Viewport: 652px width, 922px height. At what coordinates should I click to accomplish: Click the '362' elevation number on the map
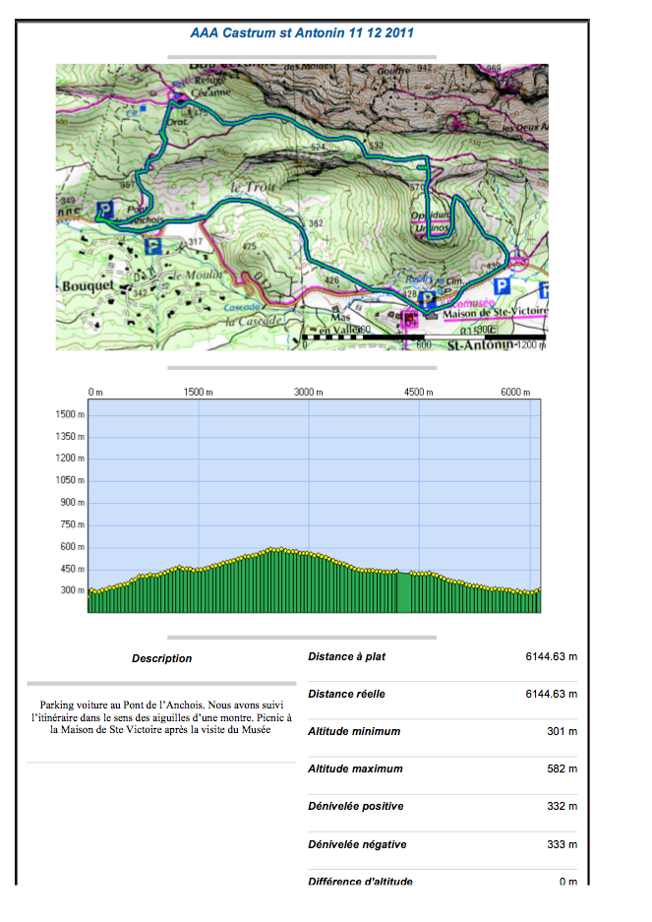point(316,223)
